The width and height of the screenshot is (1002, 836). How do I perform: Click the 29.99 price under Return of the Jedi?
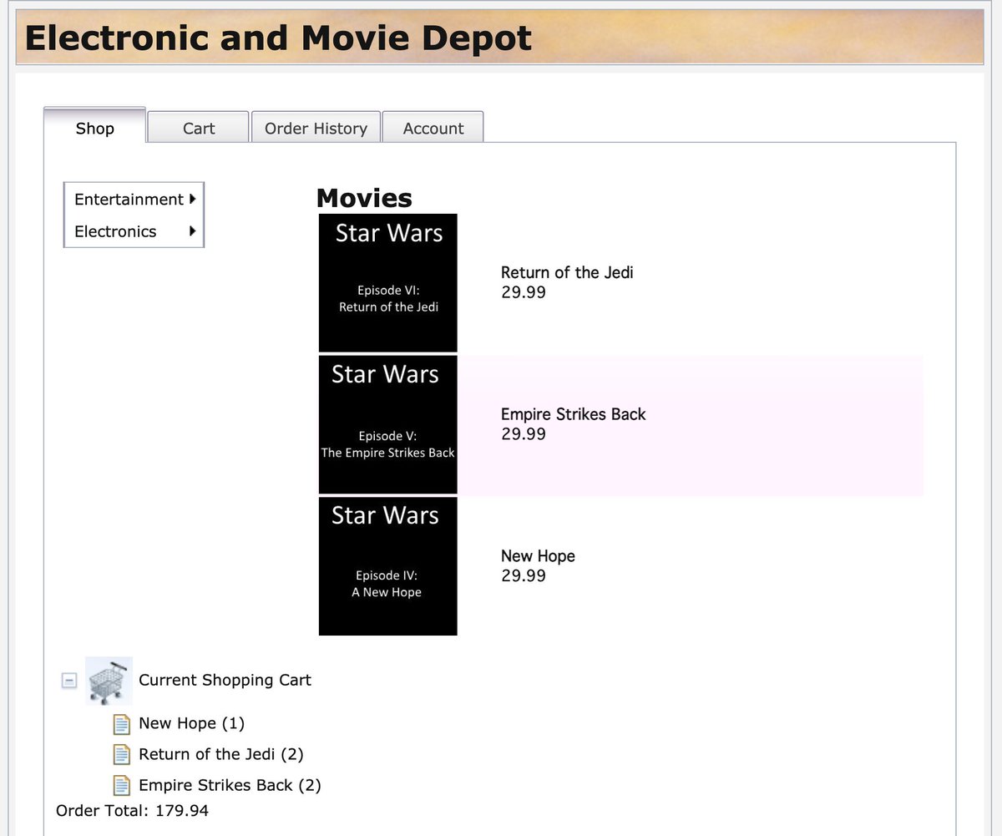[524, 292]
